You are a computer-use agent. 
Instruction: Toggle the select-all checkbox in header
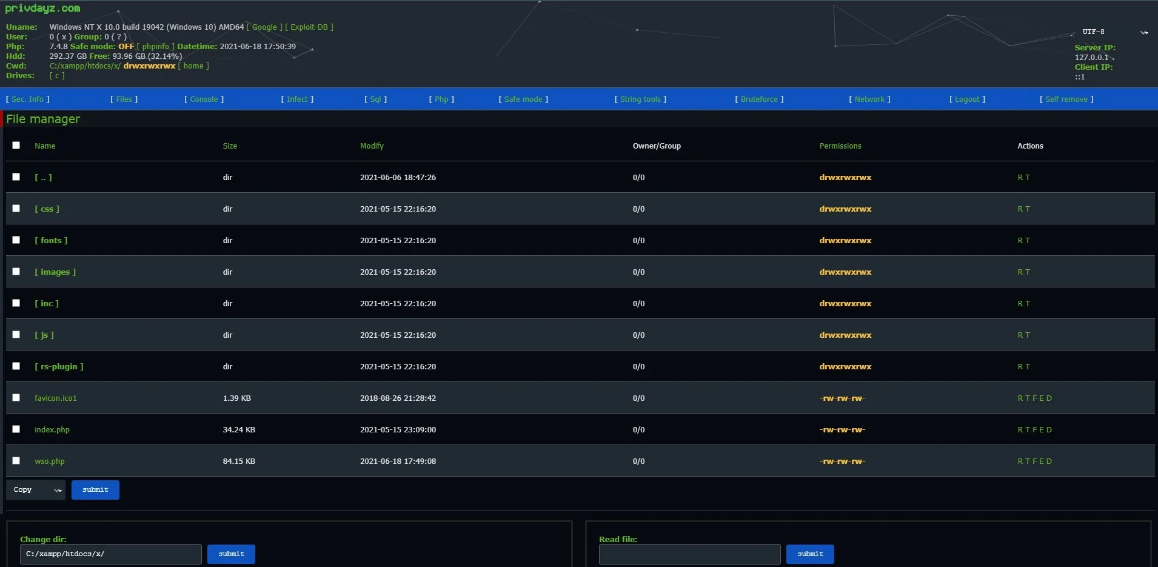tap(16, 146)
